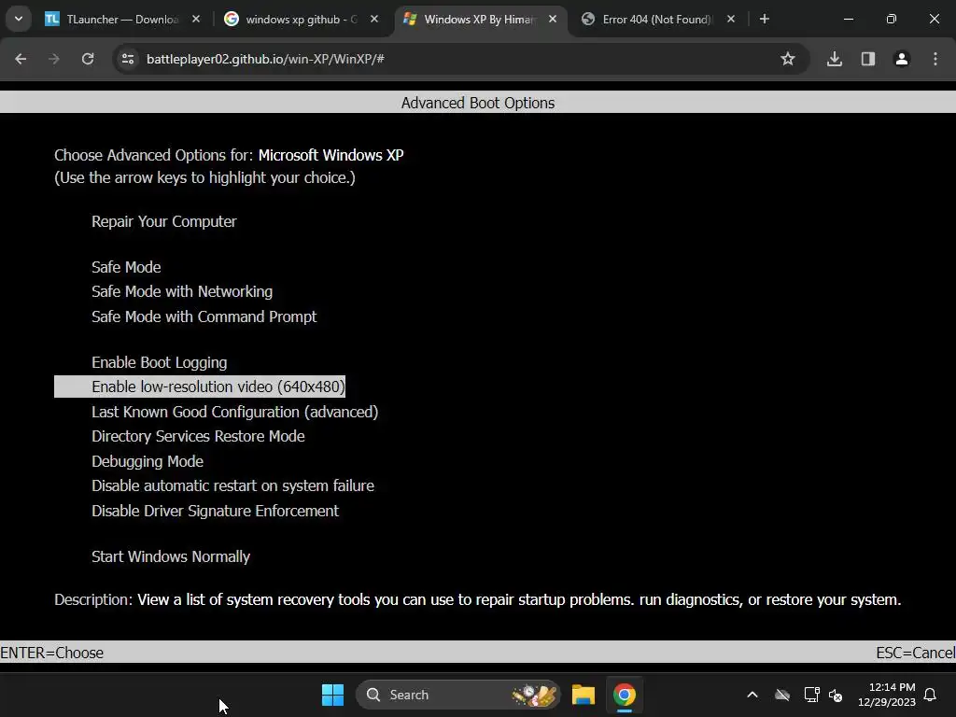Bookmark this page with the star icon
956x717 pixels.
(788, 59)
